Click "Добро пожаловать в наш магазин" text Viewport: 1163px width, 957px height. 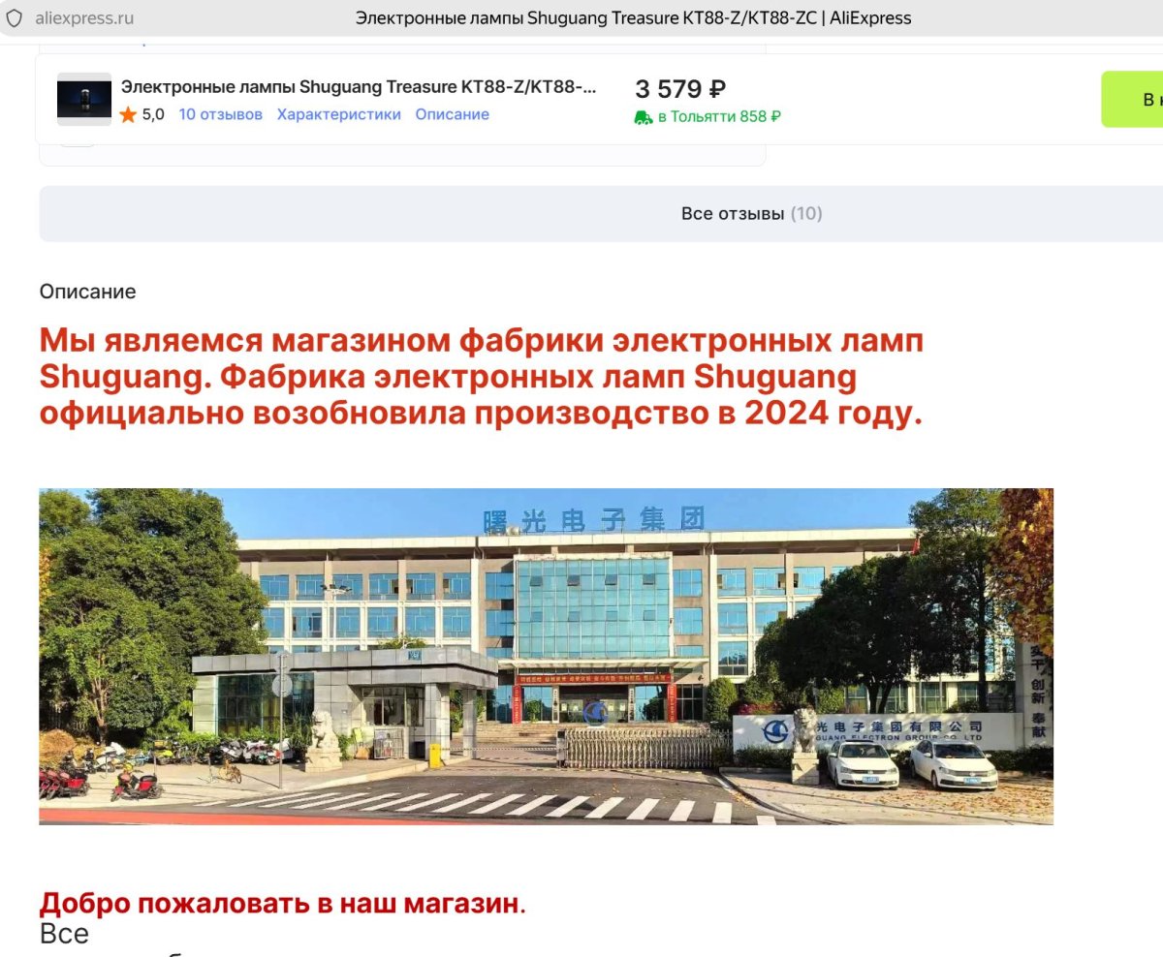pos(280,904)
